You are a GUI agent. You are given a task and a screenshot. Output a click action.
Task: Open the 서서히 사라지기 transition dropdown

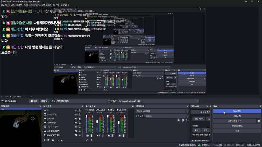click(x=161, y=111)
